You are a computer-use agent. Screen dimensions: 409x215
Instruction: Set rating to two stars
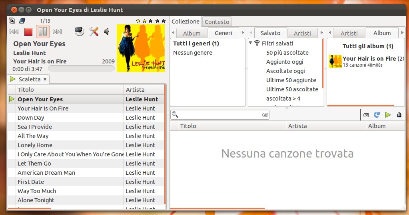point(144,21)
